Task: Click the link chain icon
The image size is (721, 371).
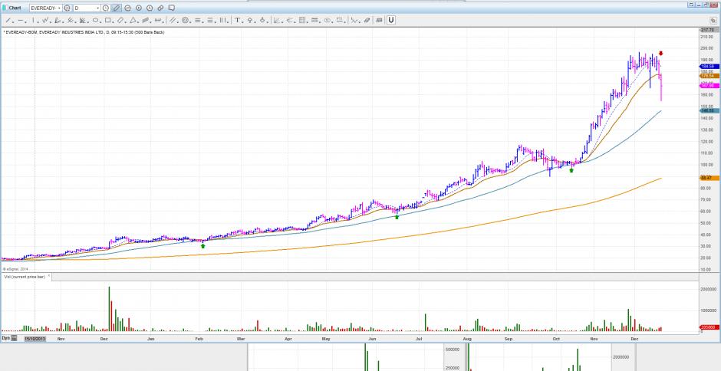Action: tap(160, 8)
